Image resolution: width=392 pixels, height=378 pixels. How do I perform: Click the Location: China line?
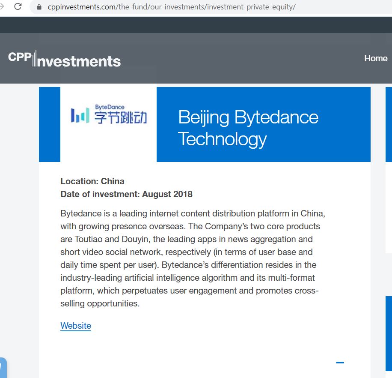92,181
